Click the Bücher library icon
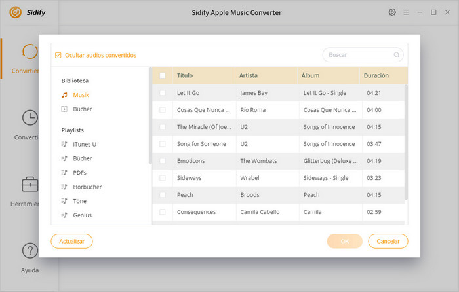 pos(64,109)
